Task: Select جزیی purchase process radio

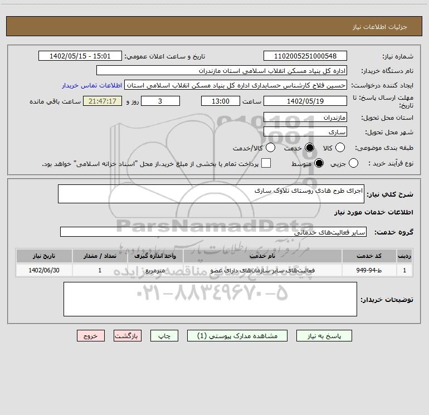Action: pyautogui.click(x=353, y=163)
